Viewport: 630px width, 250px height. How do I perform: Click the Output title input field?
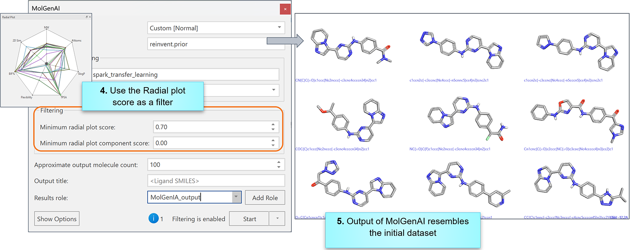[x=216, y=181]
